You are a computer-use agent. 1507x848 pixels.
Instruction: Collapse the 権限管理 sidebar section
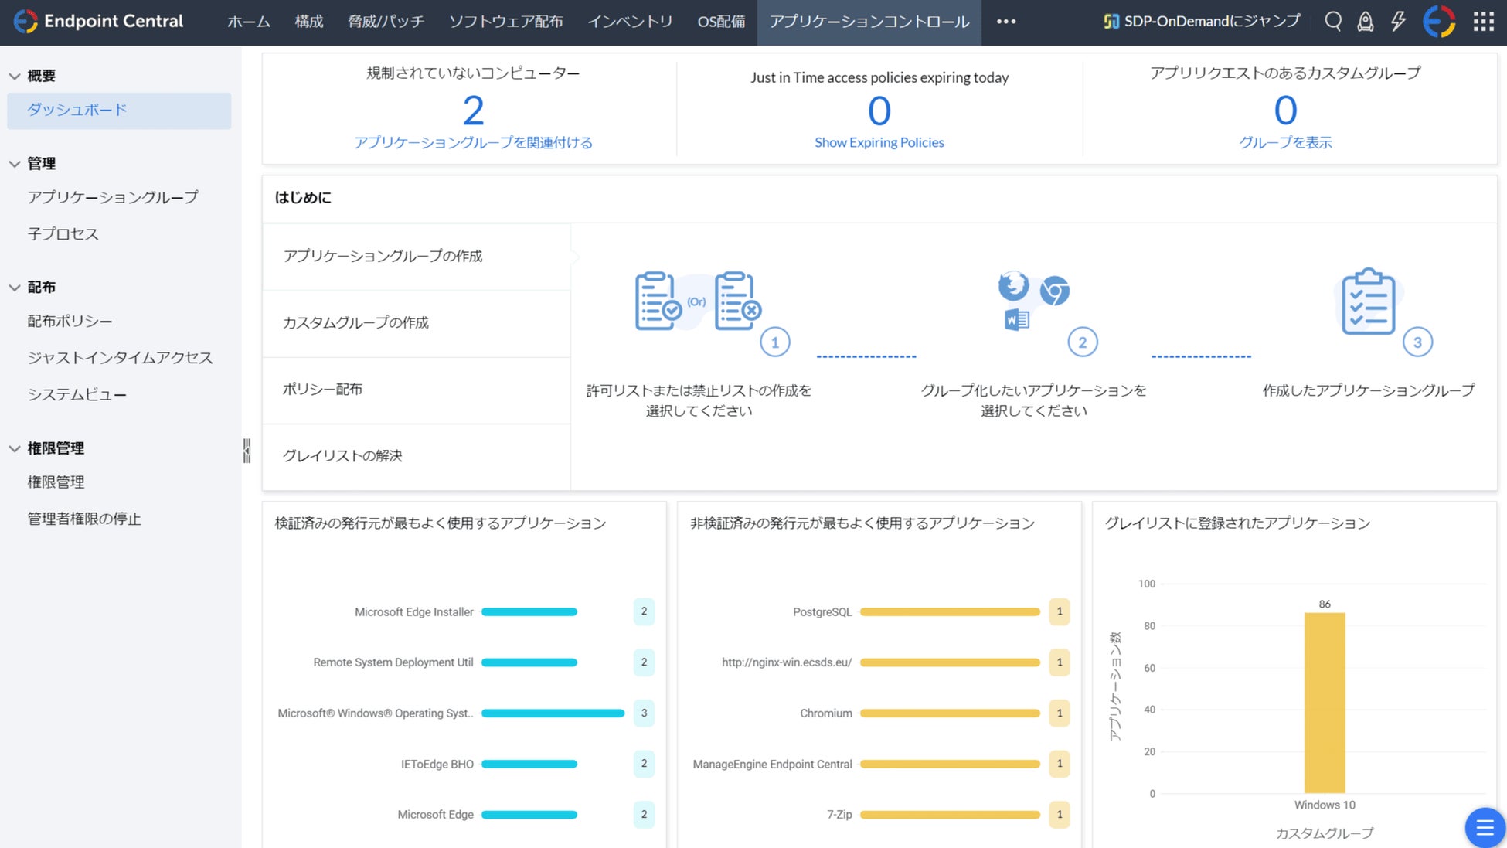(15, 448)
